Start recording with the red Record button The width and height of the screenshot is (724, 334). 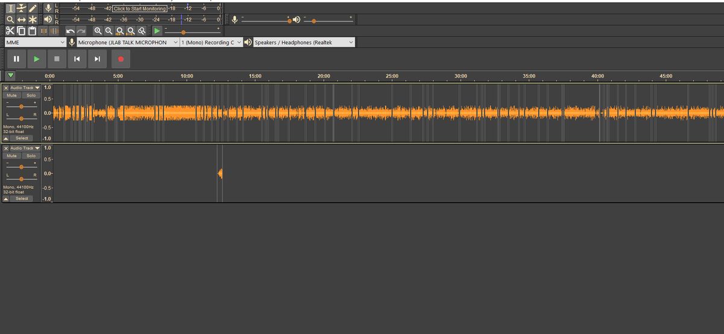121,59
